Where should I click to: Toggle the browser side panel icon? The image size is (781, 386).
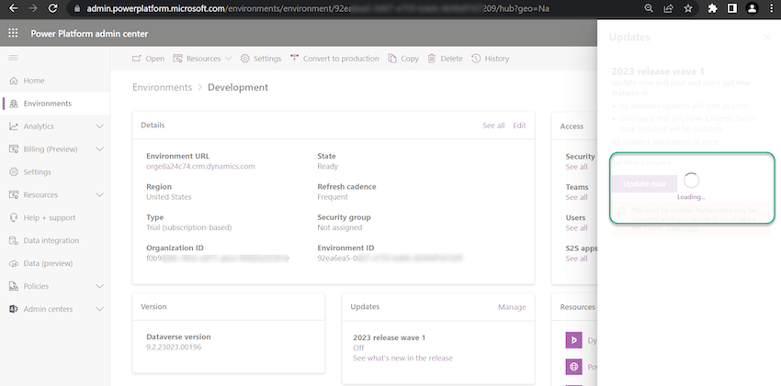732,8
